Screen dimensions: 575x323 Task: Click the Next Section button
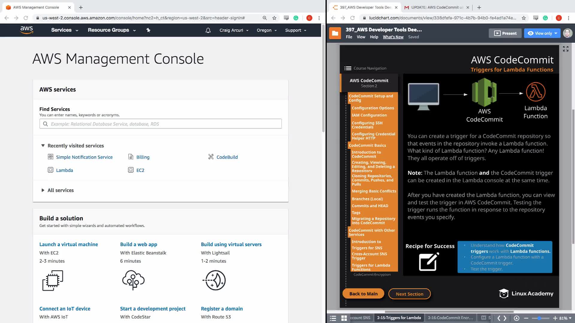409,294
